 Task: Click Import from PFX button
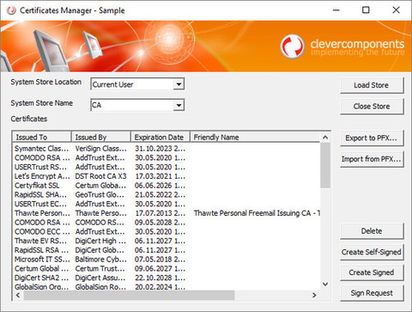click(372, 159)
